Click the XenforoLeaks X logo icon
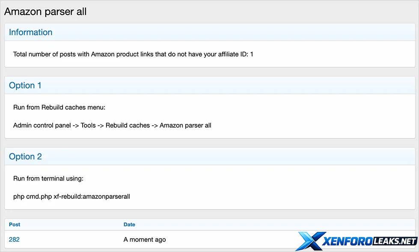The image size is (419, 252). 310,241
